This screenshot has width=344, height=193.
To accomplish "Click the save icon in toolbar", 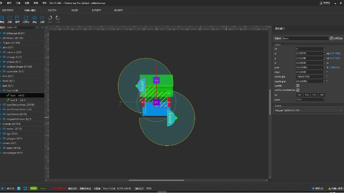I will (17, 18).
